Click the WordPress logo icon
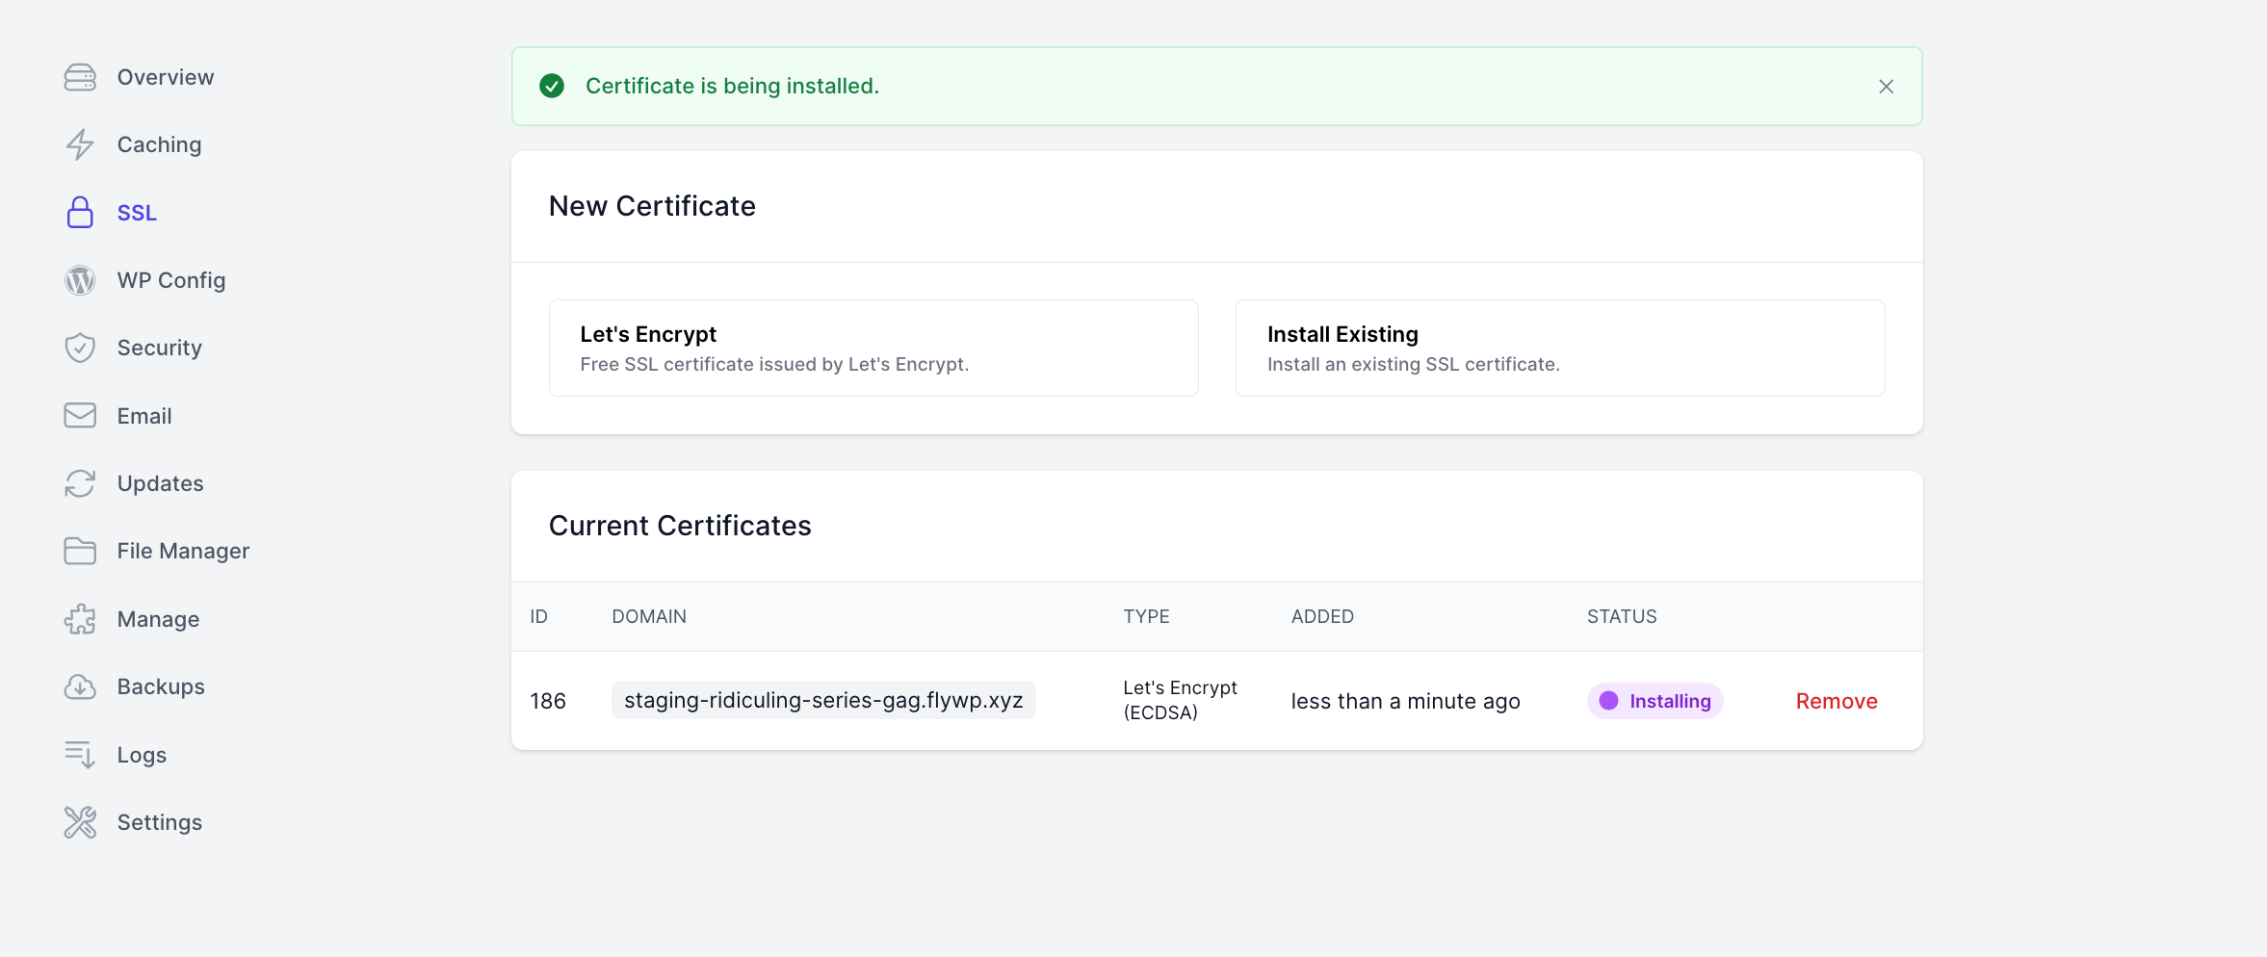2267x957 pixels. (x=80, y=280)
